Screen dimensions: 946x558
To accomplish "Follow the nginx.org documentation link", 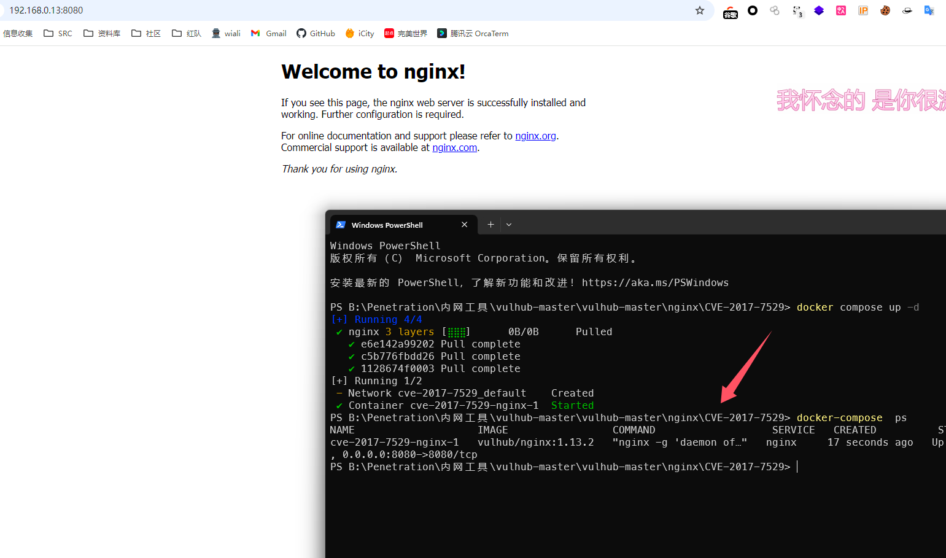I will pyautogui.click(x=535, y=136).
